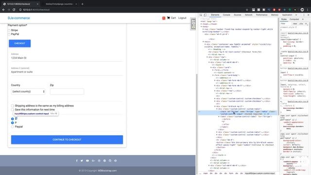Open the GitHub footer icon
Viewport: 311px width, 175px height.
point(110,161)
